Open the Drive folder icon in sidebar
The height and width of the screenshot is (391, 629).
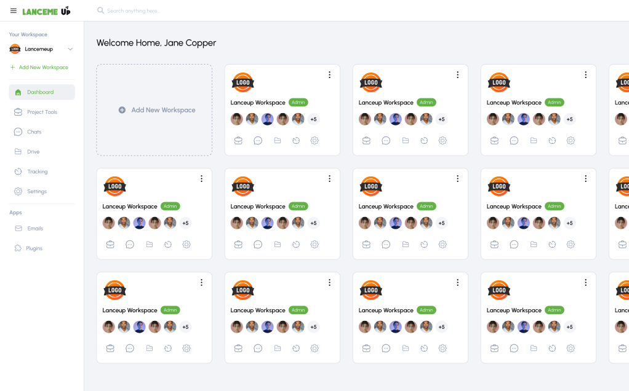(x=18, y=151)
